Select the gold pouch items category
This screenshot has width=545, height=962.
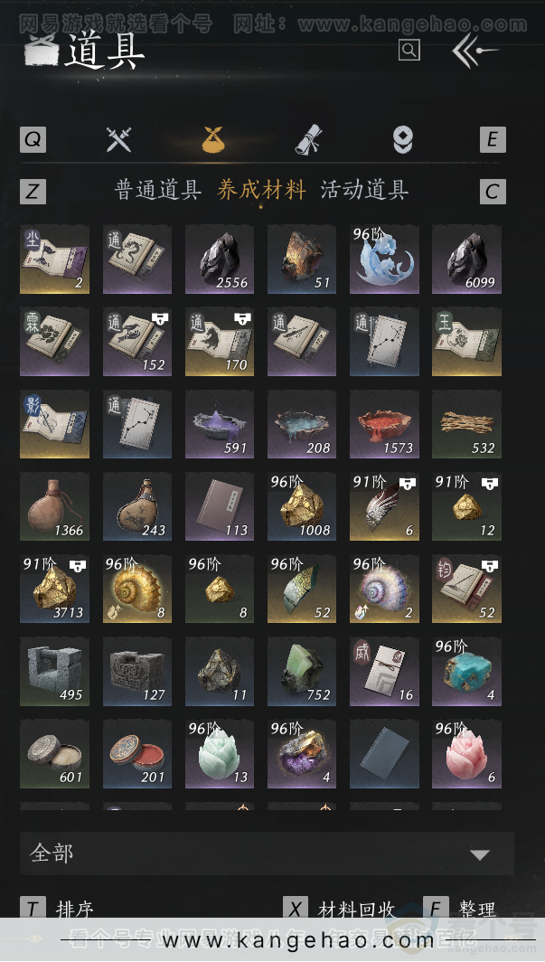point(213,139)
